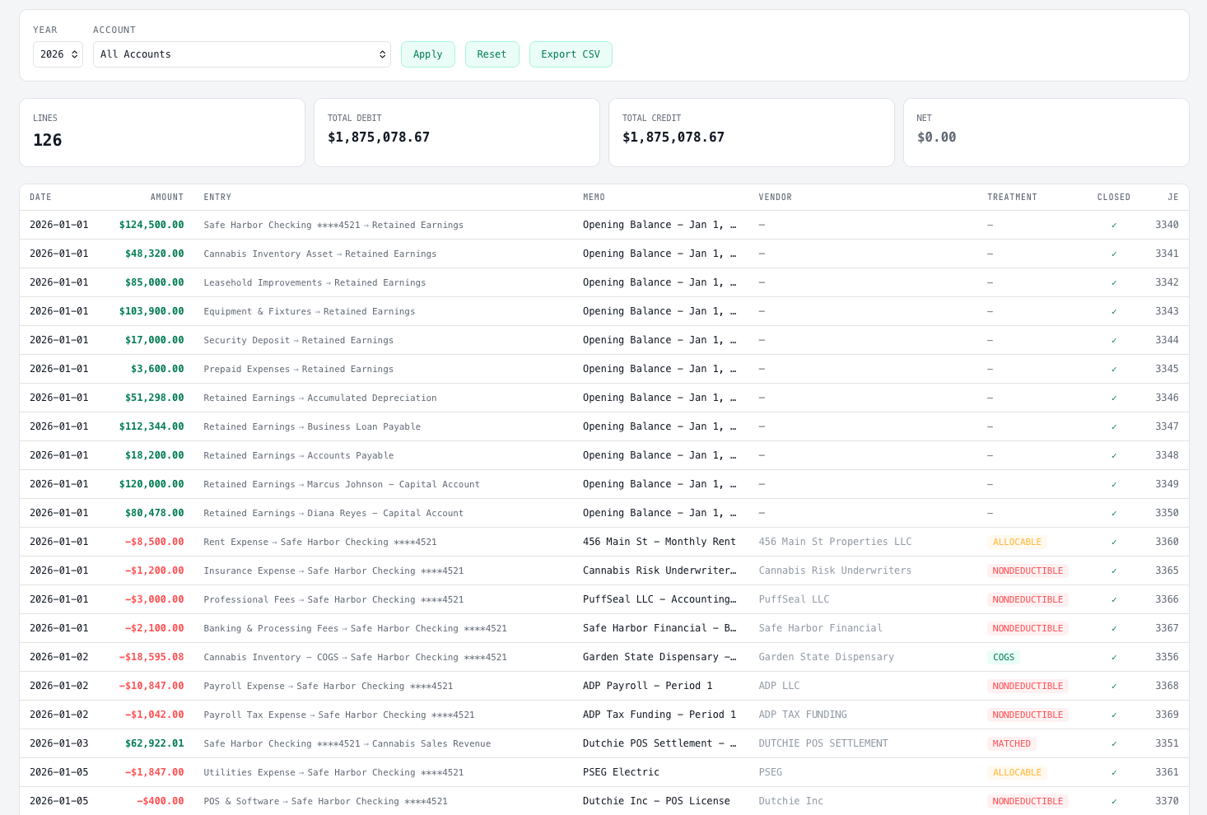
Task: Click the NONDEDUCTIBLE tag on Insurance Expense row
Action: (1028, 571)
